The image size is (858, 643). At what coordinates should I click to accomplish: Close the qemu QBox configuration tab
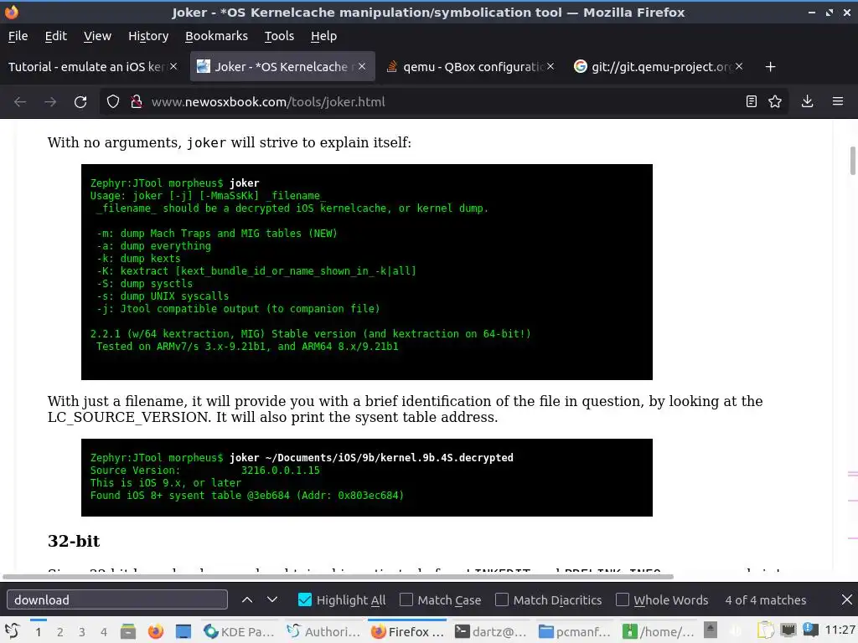(x=550, y=67)
